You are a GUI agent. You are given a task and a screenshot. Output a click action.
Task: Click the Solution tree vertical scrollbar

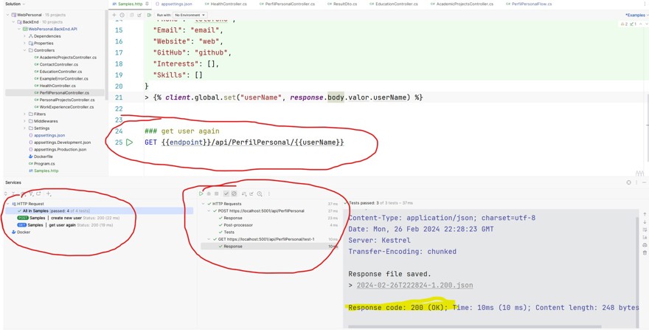(106, 54)
